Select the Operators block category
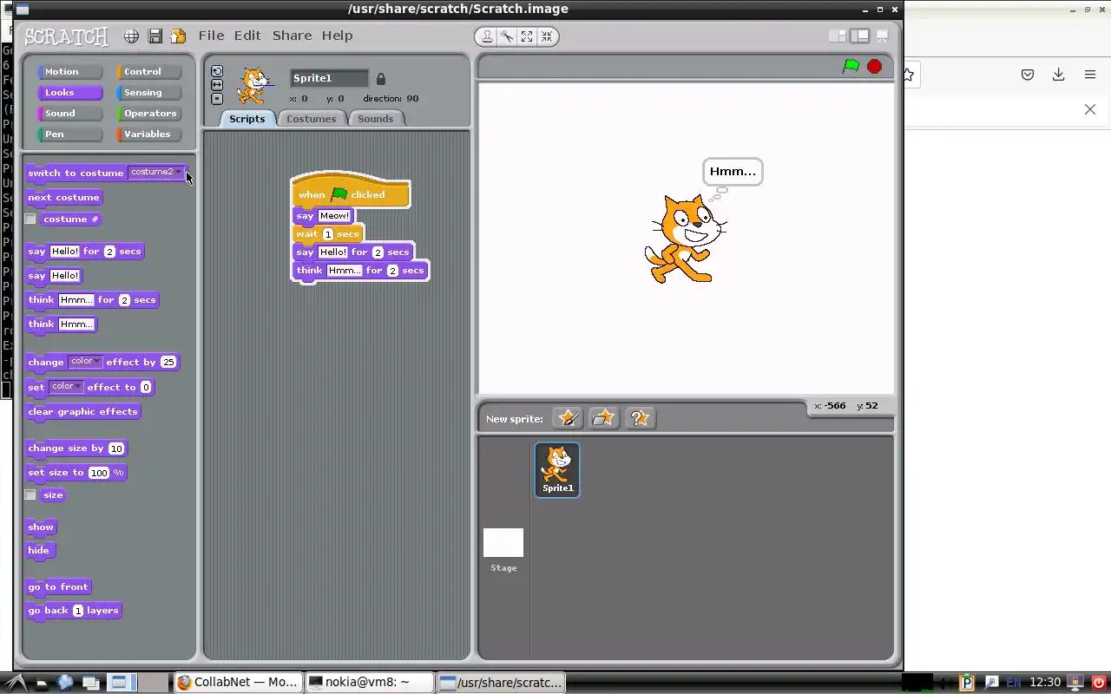 [x=149, y=114]
